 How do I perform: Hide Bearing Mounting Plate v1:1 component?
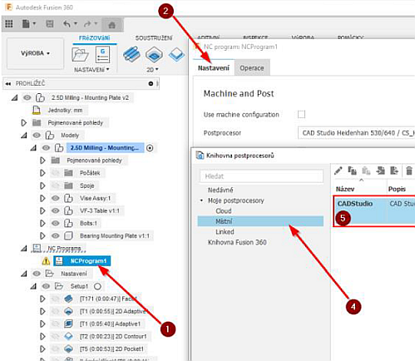click(56, 235)
